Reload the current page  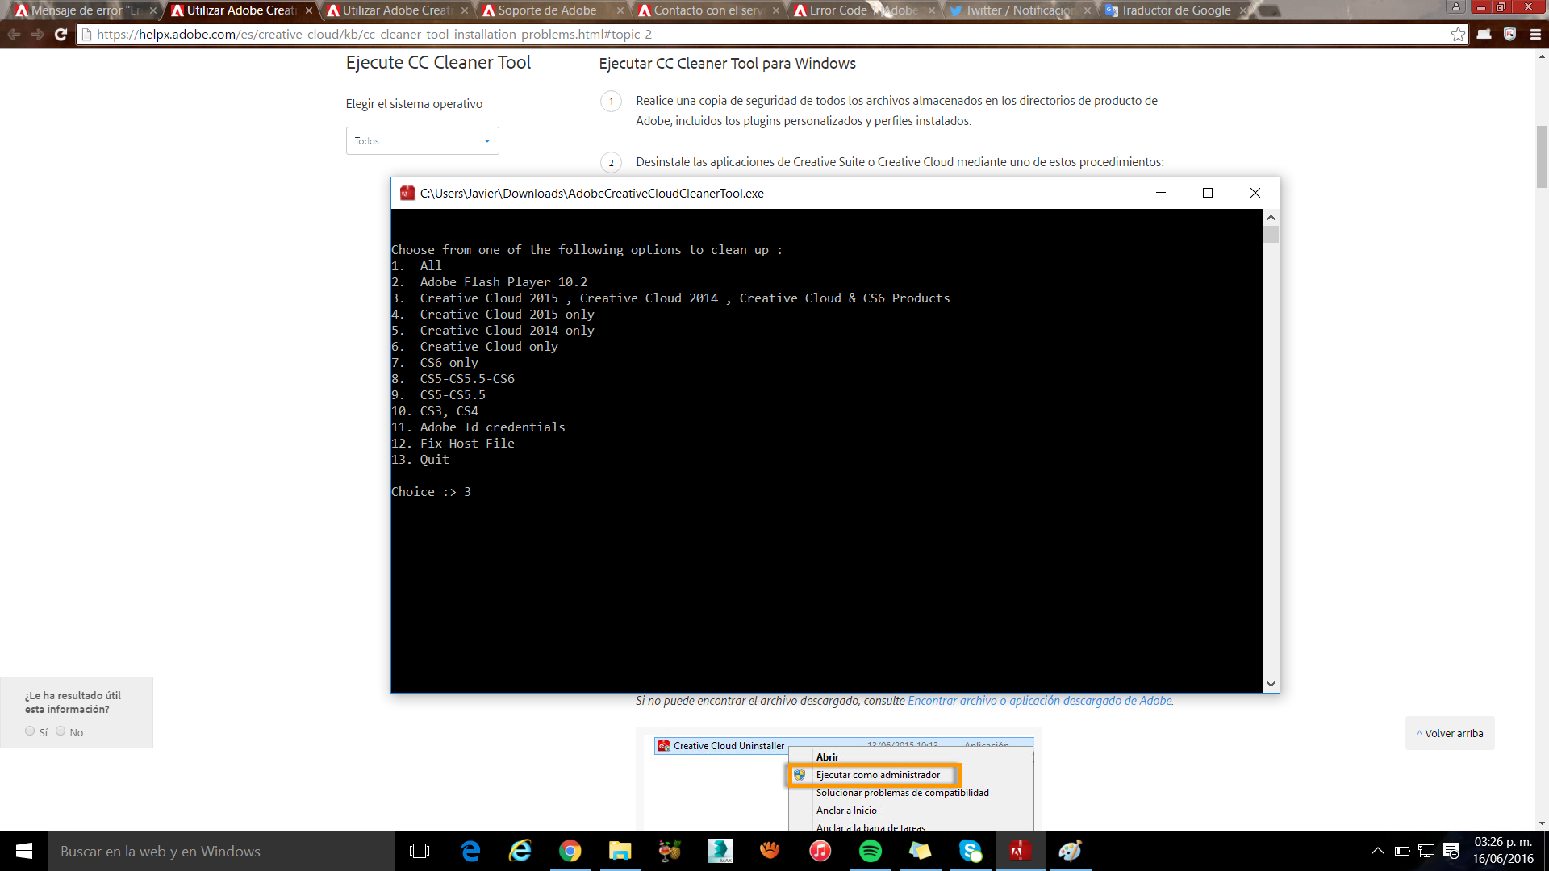click(x=61, y=34)
